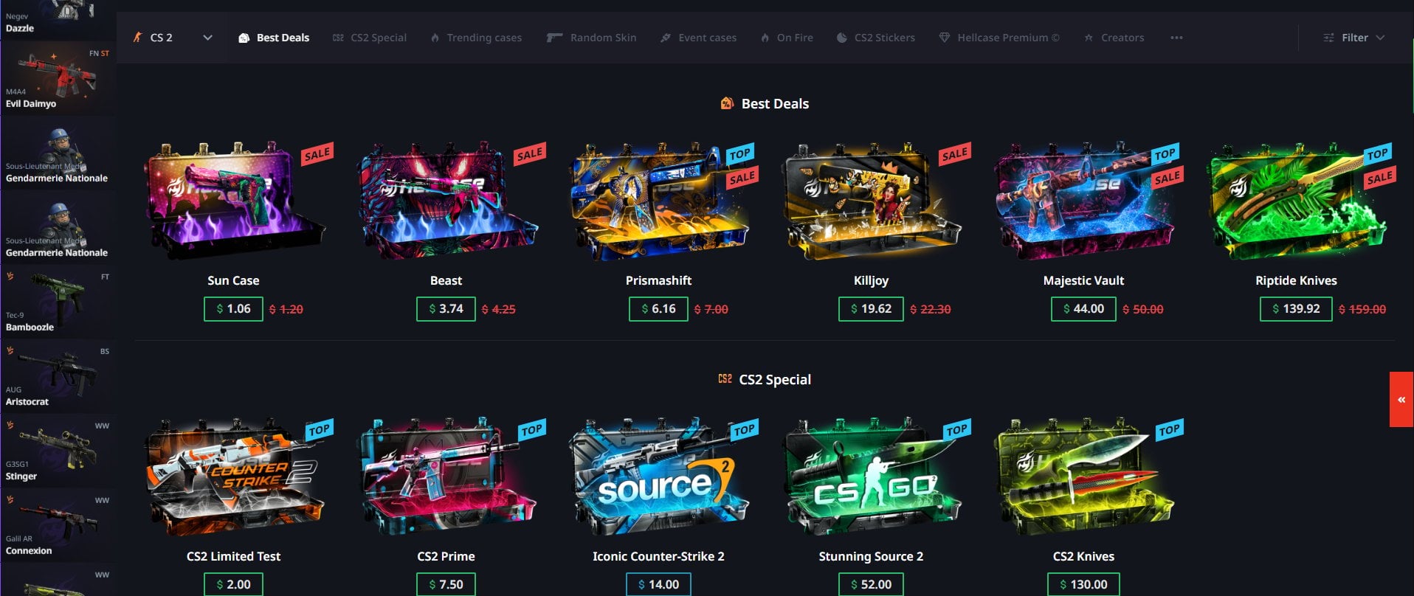This screenshot has height=596, width=1414.
Task: Select the M4A4 Evil Daimyo drop
Action: coord(58,79)
